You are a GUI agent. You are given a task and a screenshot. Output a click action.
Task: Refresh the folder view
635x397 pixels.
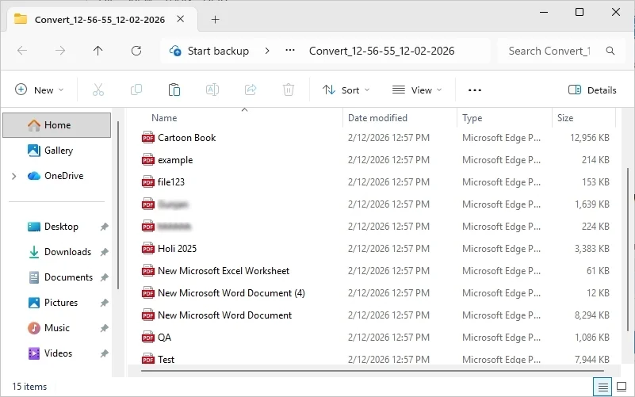(x=136, y=51)
